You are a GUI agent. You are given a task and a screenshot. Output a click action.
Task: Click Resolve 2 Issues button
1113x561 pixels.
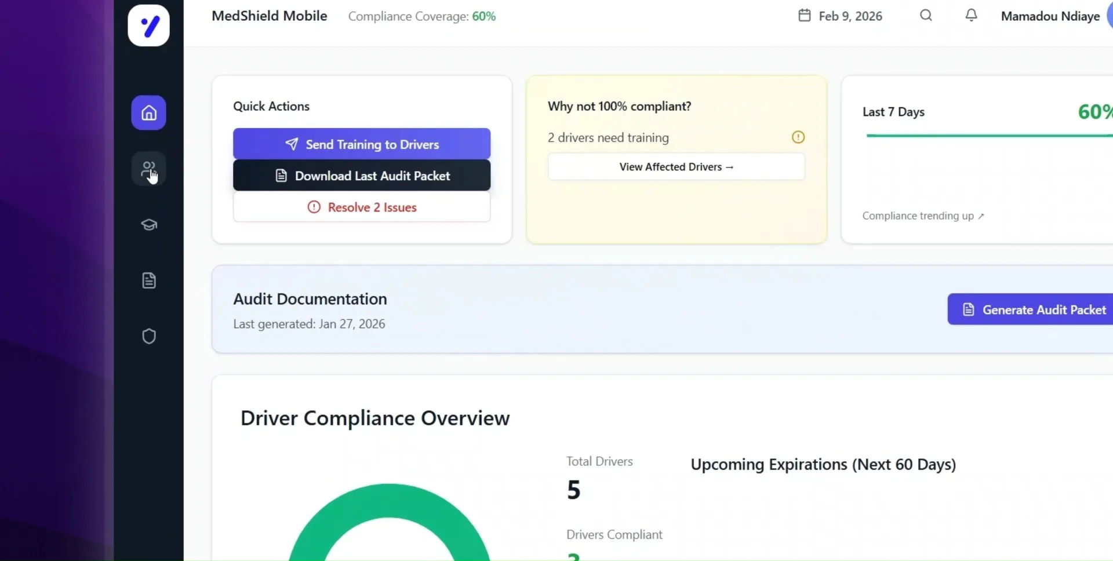point(362,207)
